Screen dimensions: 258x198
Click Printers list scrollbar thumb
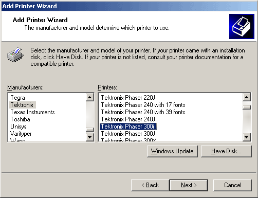[x=247, y=107]
